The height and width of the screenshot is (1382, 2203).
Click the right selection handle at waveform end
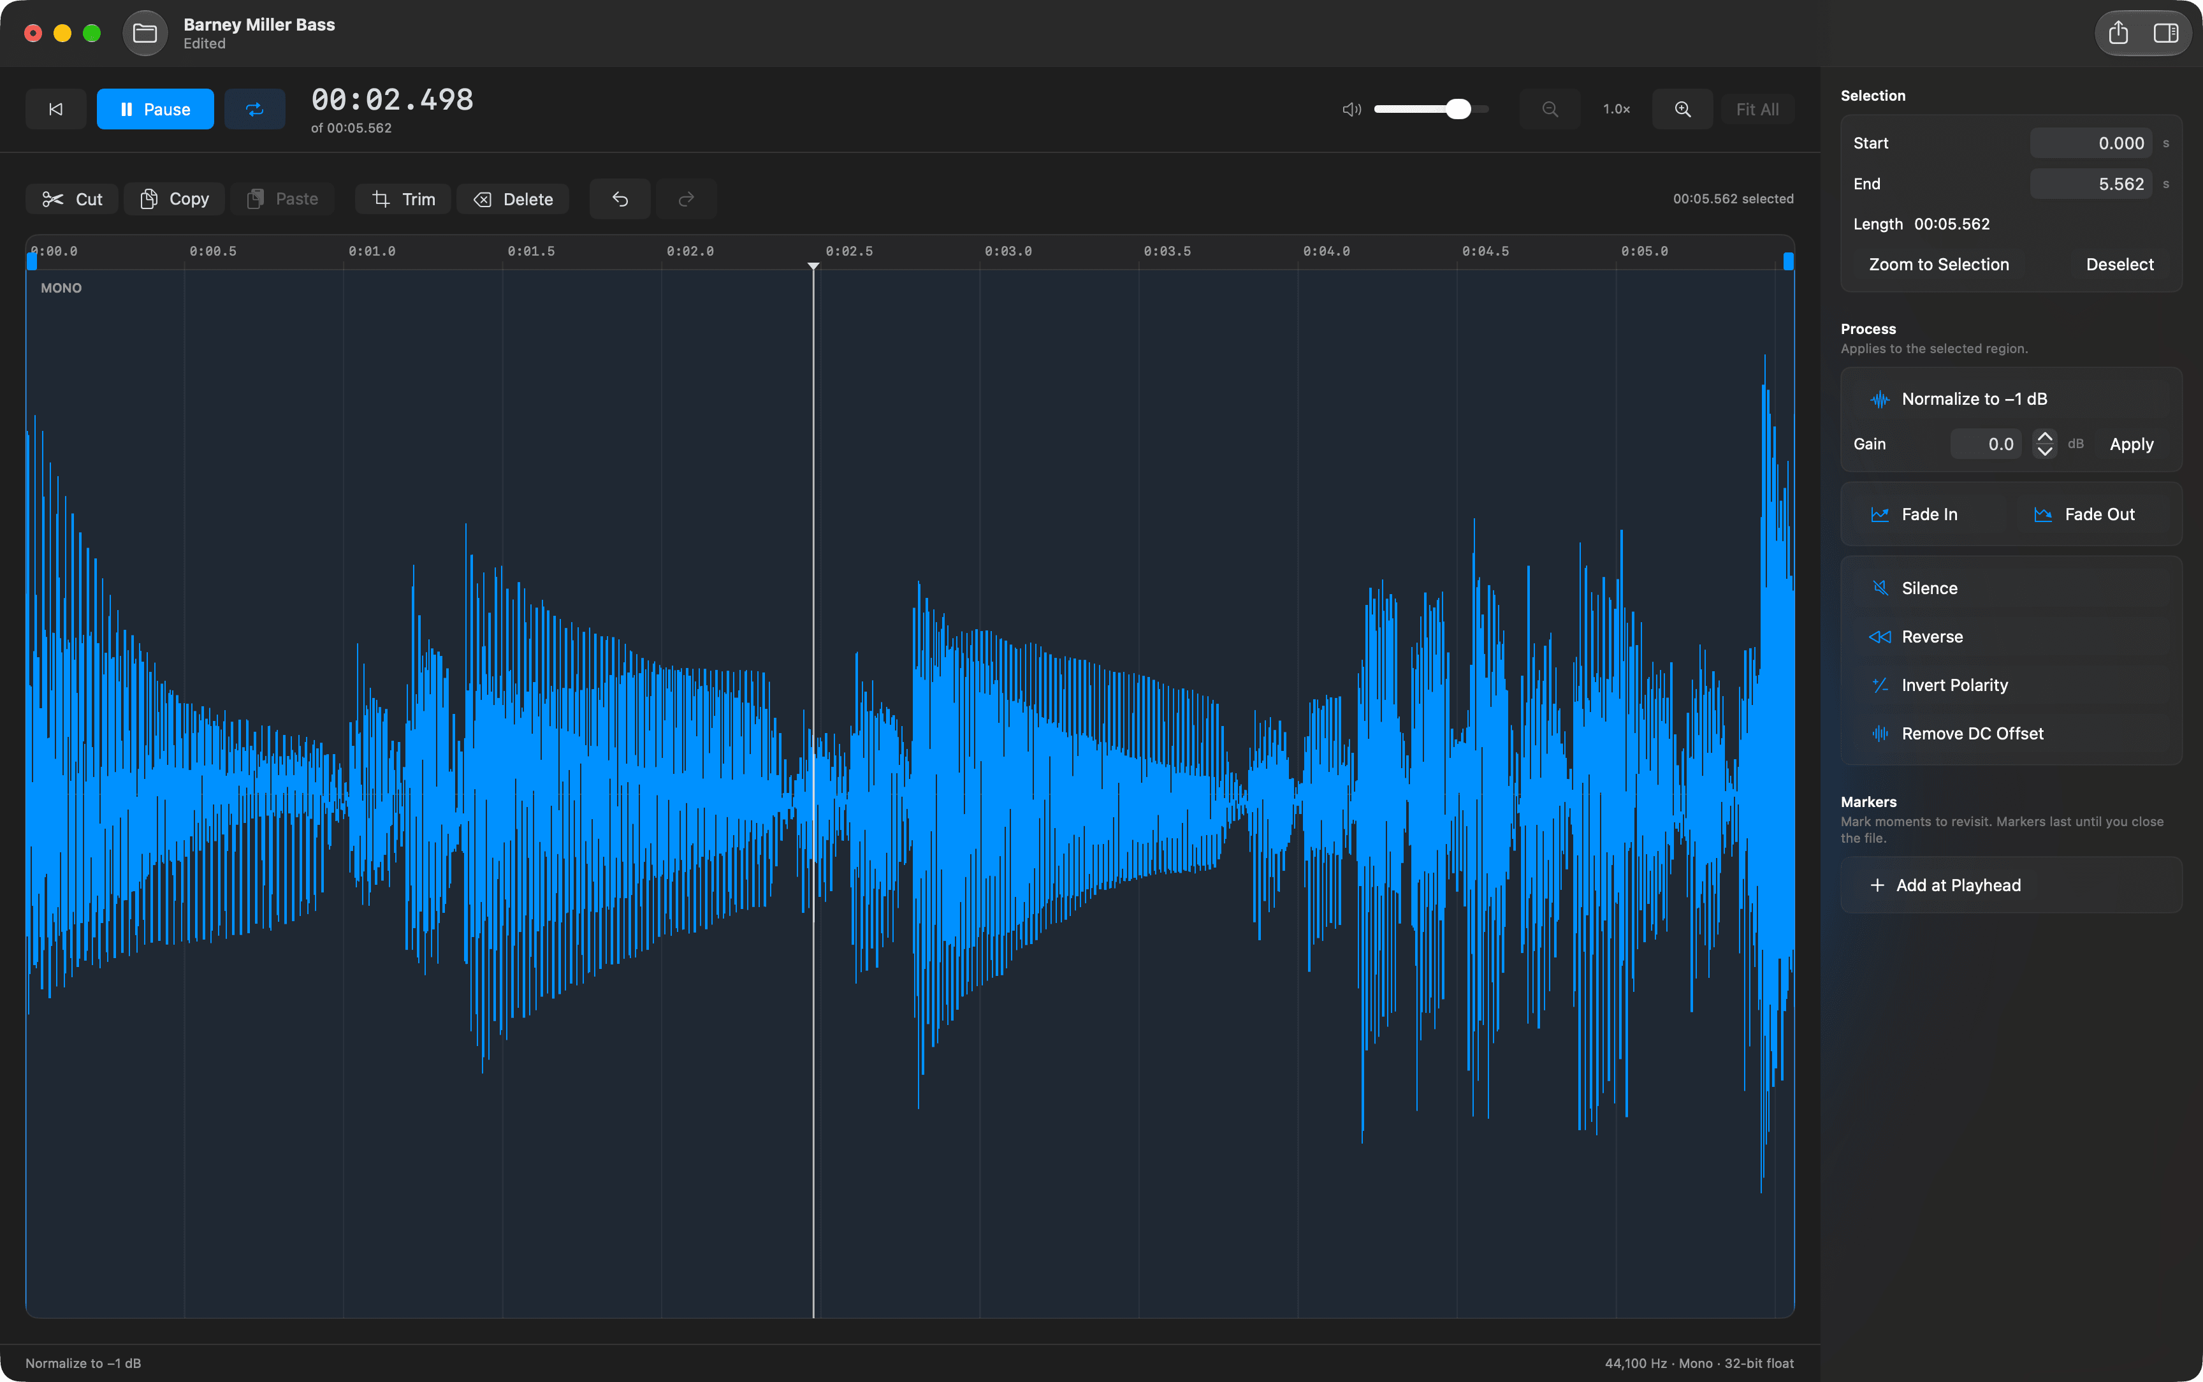point(1788,261)
